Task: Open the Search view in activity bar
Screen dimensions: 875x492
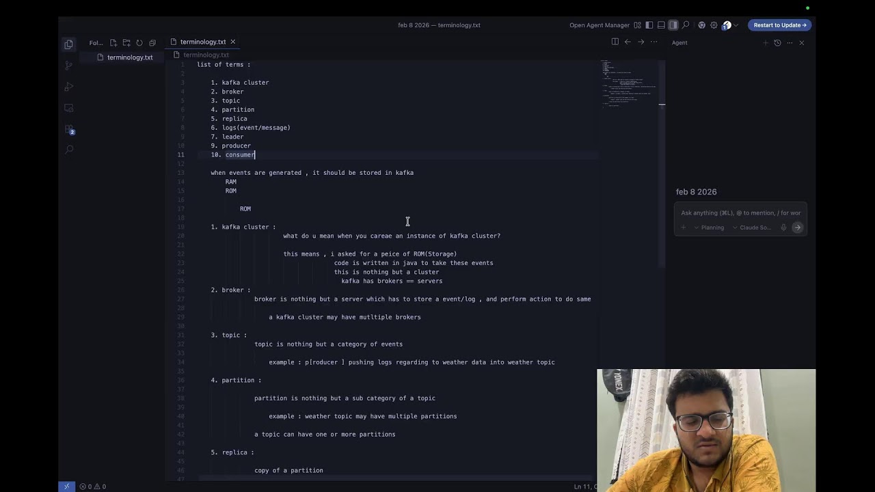Action: tap(68, 150)
